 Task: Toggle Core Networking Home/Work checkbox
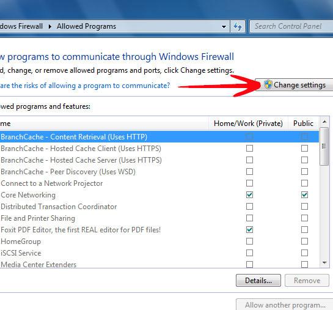point(249,195)
